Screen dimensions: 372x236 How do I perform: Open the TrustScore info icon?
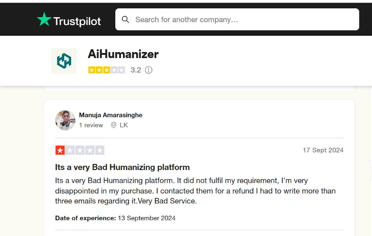[149, 70]
